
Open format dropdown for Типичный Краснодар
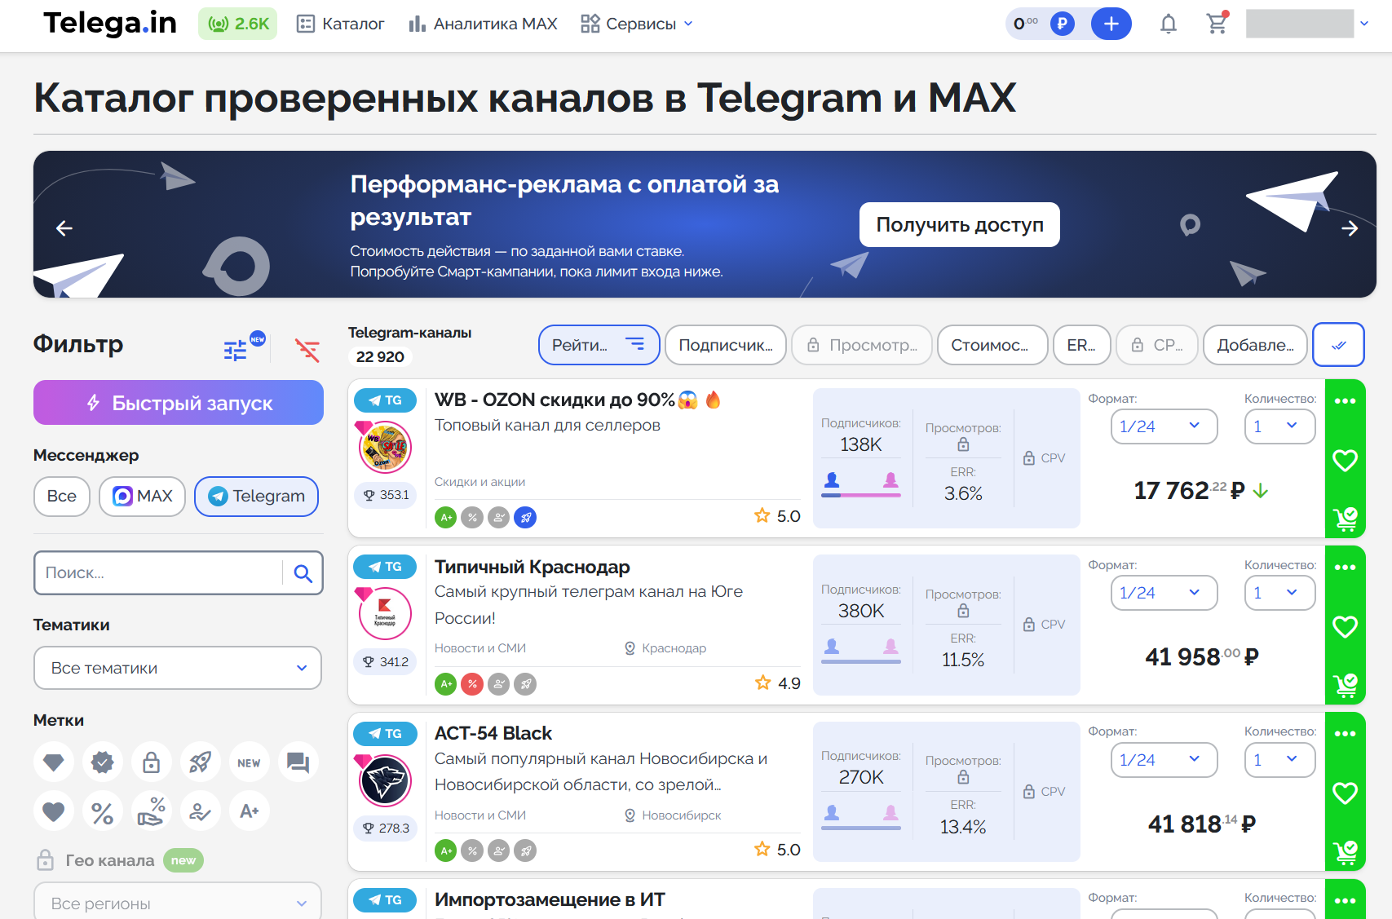pos(1164,593)
